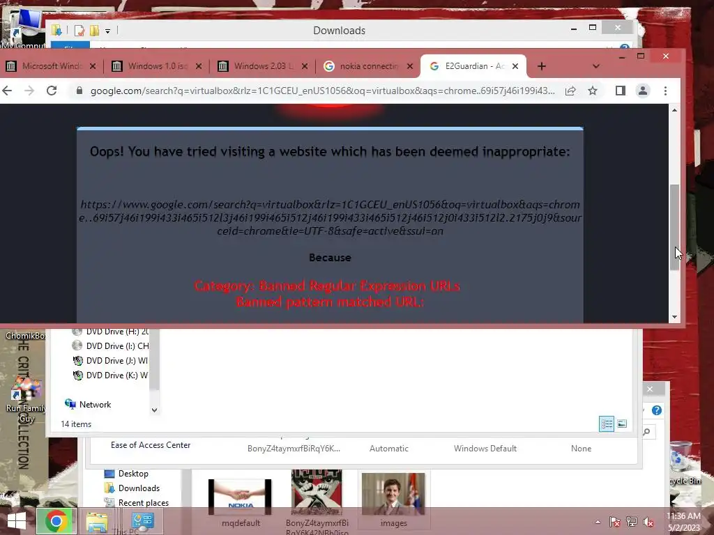Click New folder icon in Downloads title bar
Screen dimensions: 714x535
tap(94, 31)
